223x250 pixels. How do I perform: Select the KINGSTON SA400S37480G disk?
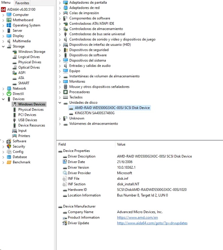(95, 113)
